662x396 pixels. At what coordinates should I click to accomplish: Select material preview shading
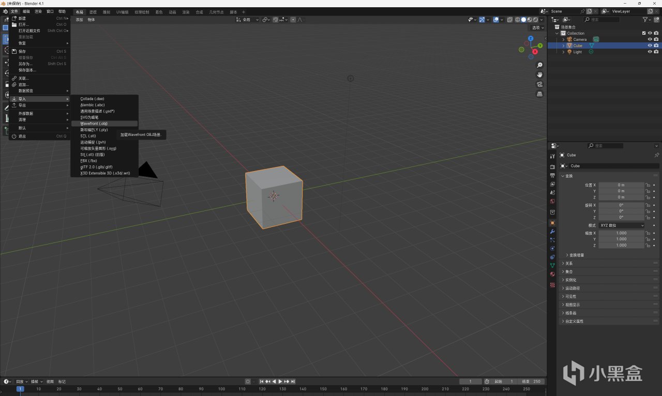pos(530,20)
